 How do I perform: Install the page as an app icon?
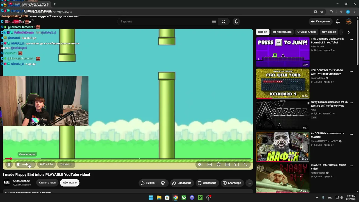coord(316,12)
